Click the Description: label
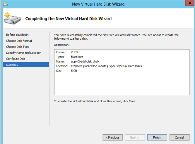The width and height of the screenshot is (195, 144). [62, 45]
